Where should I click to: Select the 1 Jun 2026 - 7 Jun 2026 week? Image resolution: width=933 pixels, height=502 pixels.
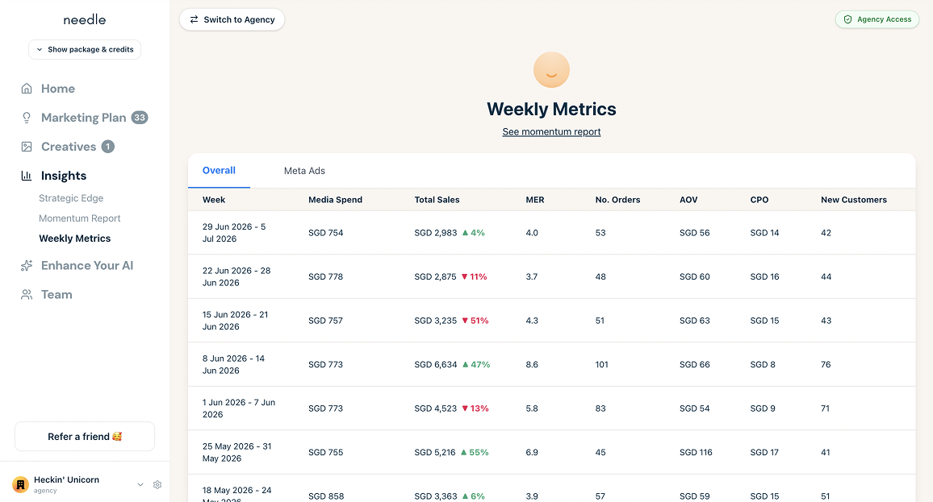pyautogui.click(x=239, y=409)
